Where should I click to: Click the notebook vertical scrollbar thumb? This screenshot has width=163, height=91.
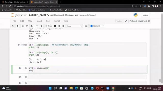click(160, 81)
